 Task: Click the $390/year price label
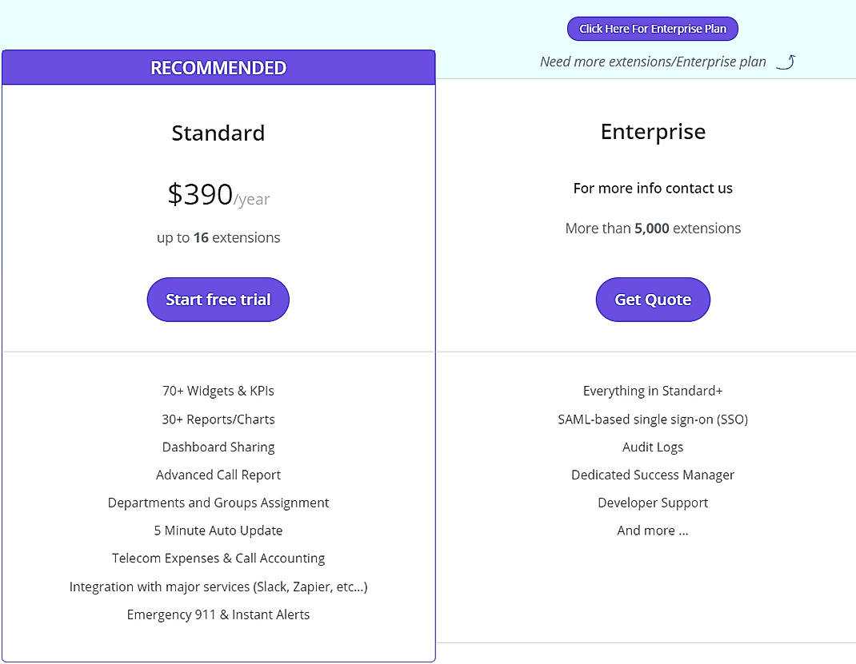tap(218, 195)
